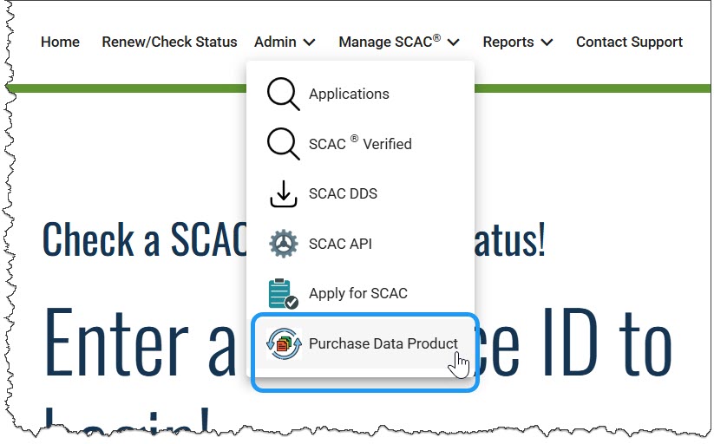
Task: Click the Reports menu label
Action: tap(508, 42)
